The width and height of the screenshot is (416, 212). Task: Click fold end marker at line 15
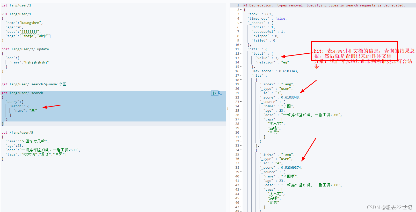pos(241,67)
